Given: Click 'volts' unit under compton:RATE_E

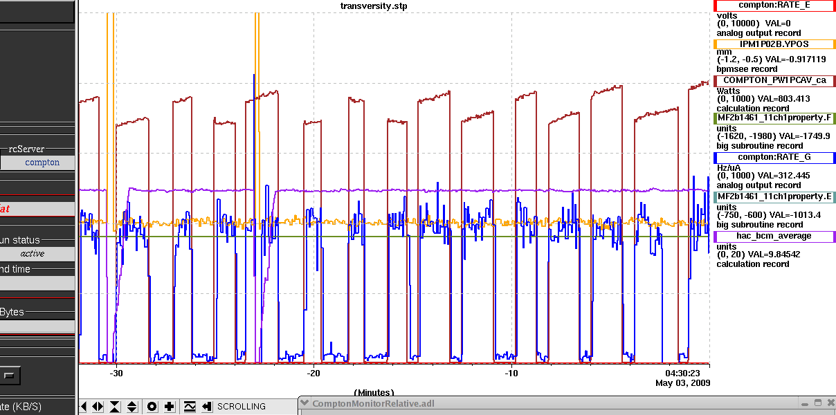Looking at the screenshot, I should [x=727, y=15].
